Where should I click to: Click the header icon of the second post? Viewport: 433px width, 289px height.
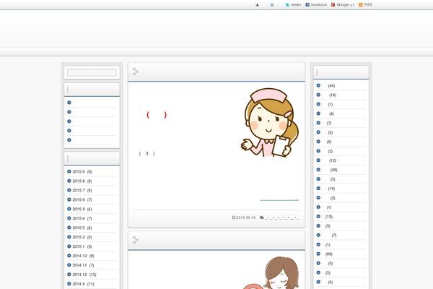[x=136, y=240]
